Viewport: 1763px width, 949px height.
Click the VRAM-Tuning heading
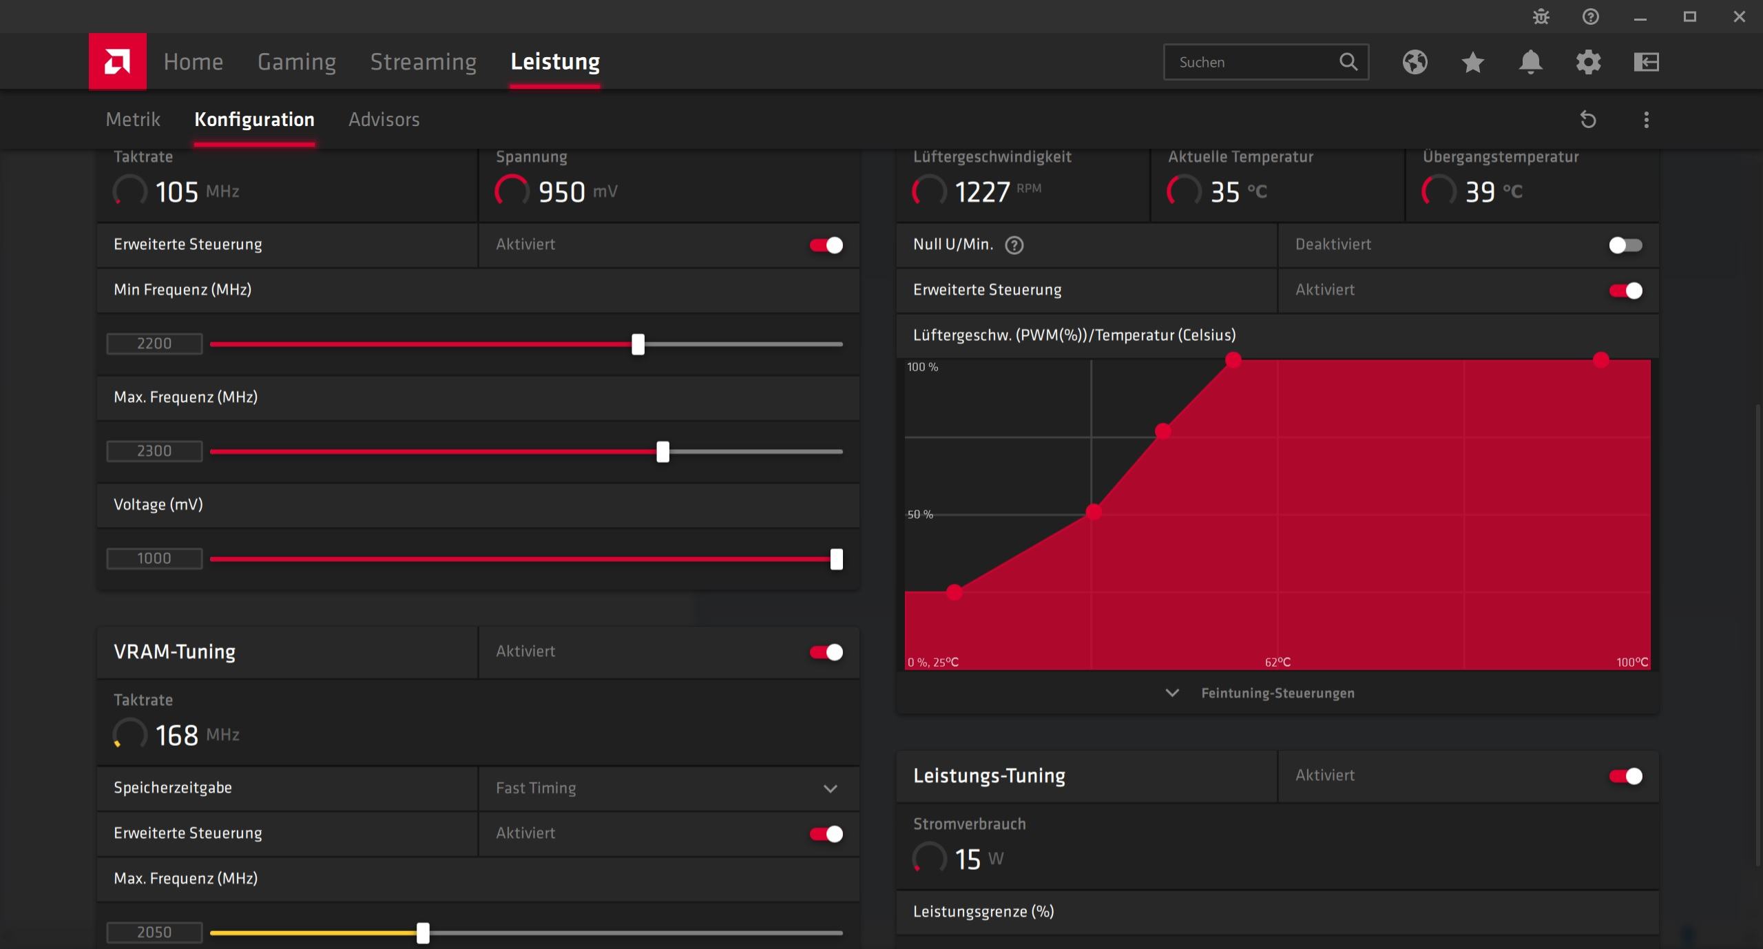point(174,651)
